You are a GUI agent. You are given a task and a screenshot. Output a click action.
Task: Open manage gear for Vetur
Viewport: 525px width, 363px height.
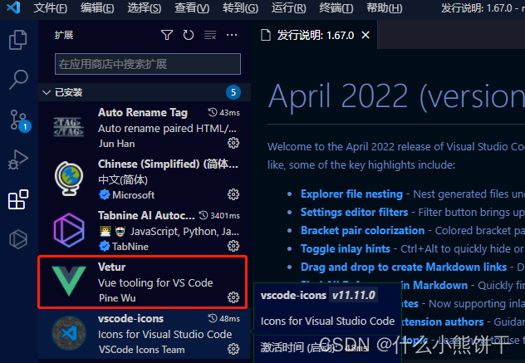(x=233, y=297)
